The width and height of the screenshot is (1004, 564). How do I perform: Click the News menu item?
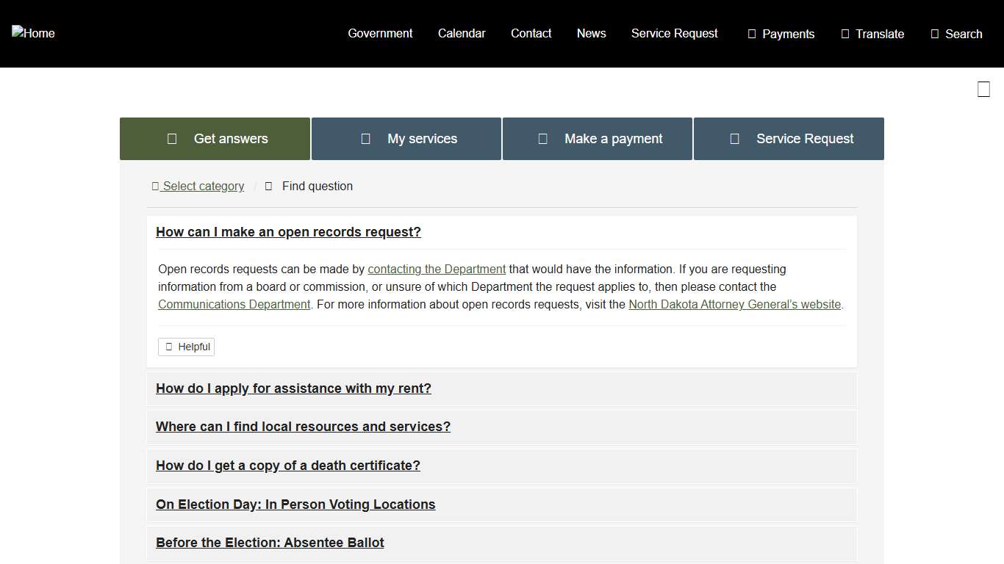[592, 33]
